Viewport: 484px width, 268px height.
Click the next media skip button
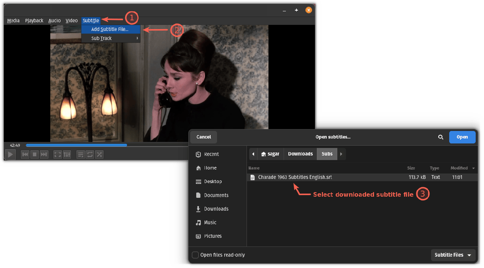pos(44,154)
